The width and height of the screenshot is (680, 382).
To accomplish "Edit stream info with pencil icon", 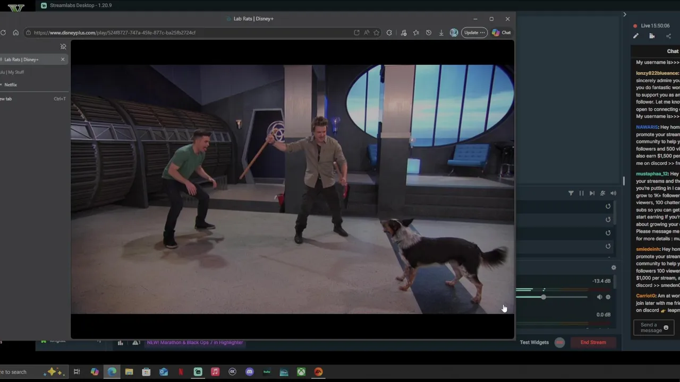I will point(635,36).
